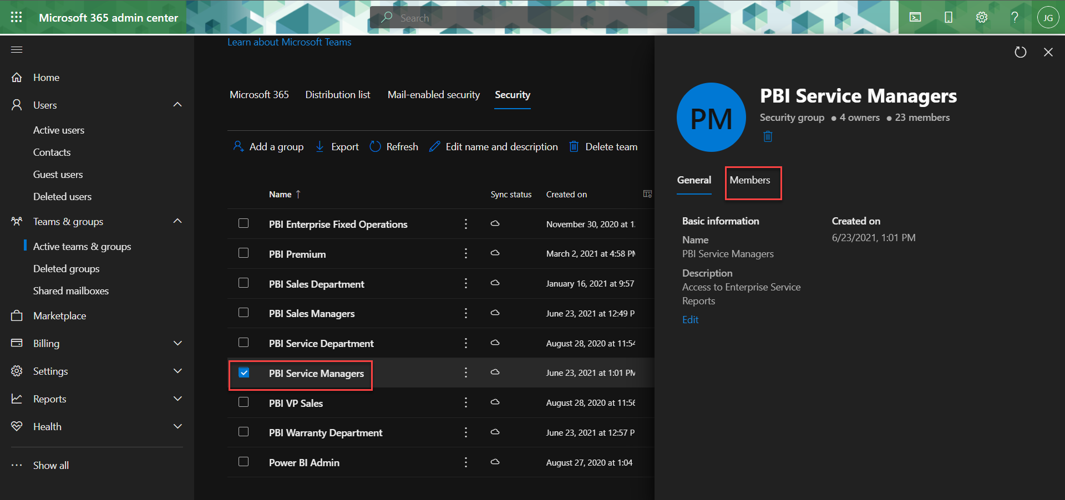1065x500 pixels.
Task: Open Marketplace in navigation
Action: pos(60,316)
